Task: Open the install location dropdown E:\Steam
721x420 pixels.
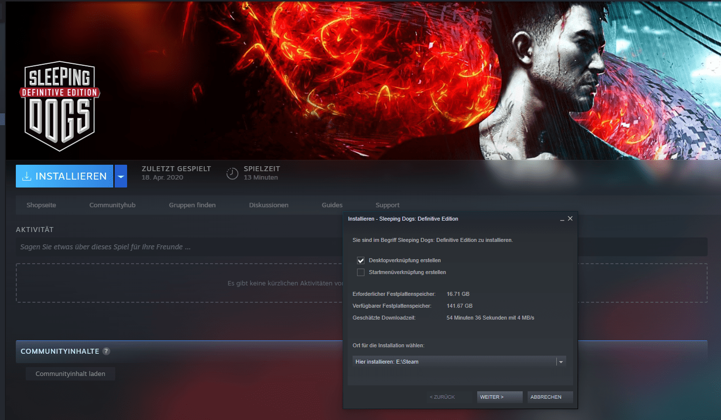Action: point(459,362)
